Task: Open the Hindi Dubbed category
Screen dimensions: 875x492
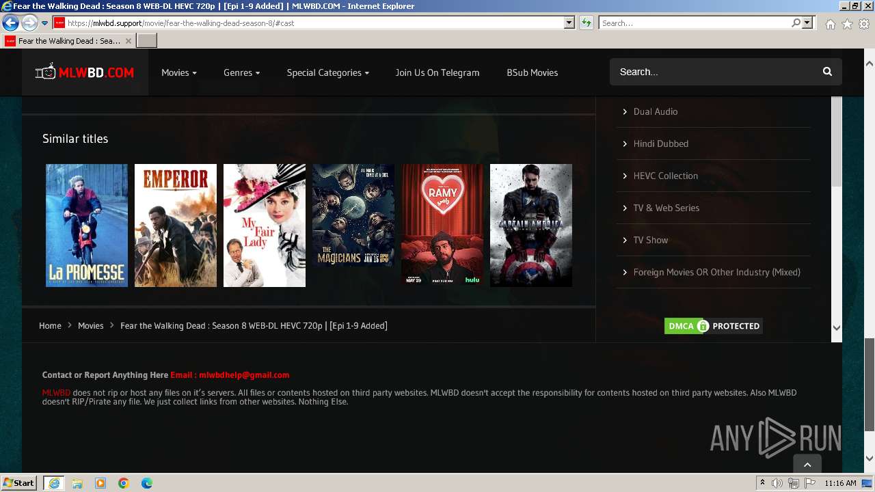Action: click(660, 143)
